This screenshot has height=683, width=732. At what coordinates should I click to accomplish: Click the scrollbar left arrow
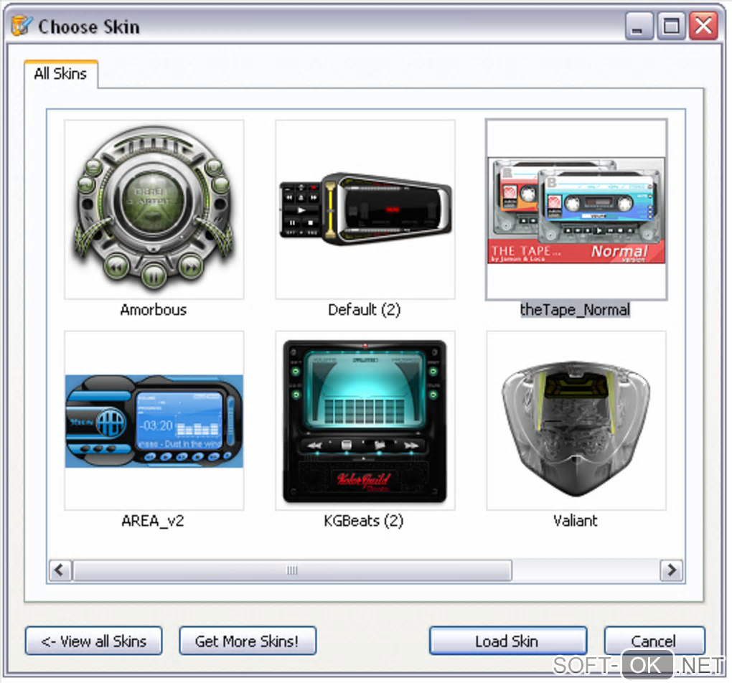pos(60,570)
